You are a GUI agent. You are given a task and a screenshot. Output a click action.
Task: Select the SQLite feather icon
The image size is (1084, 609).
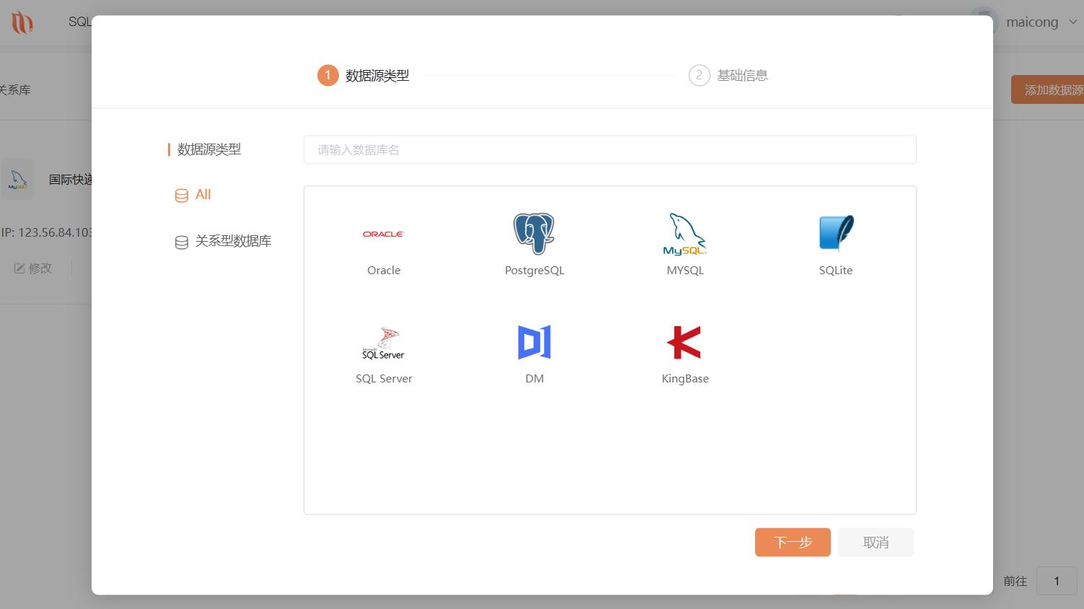tap(836, 233)
